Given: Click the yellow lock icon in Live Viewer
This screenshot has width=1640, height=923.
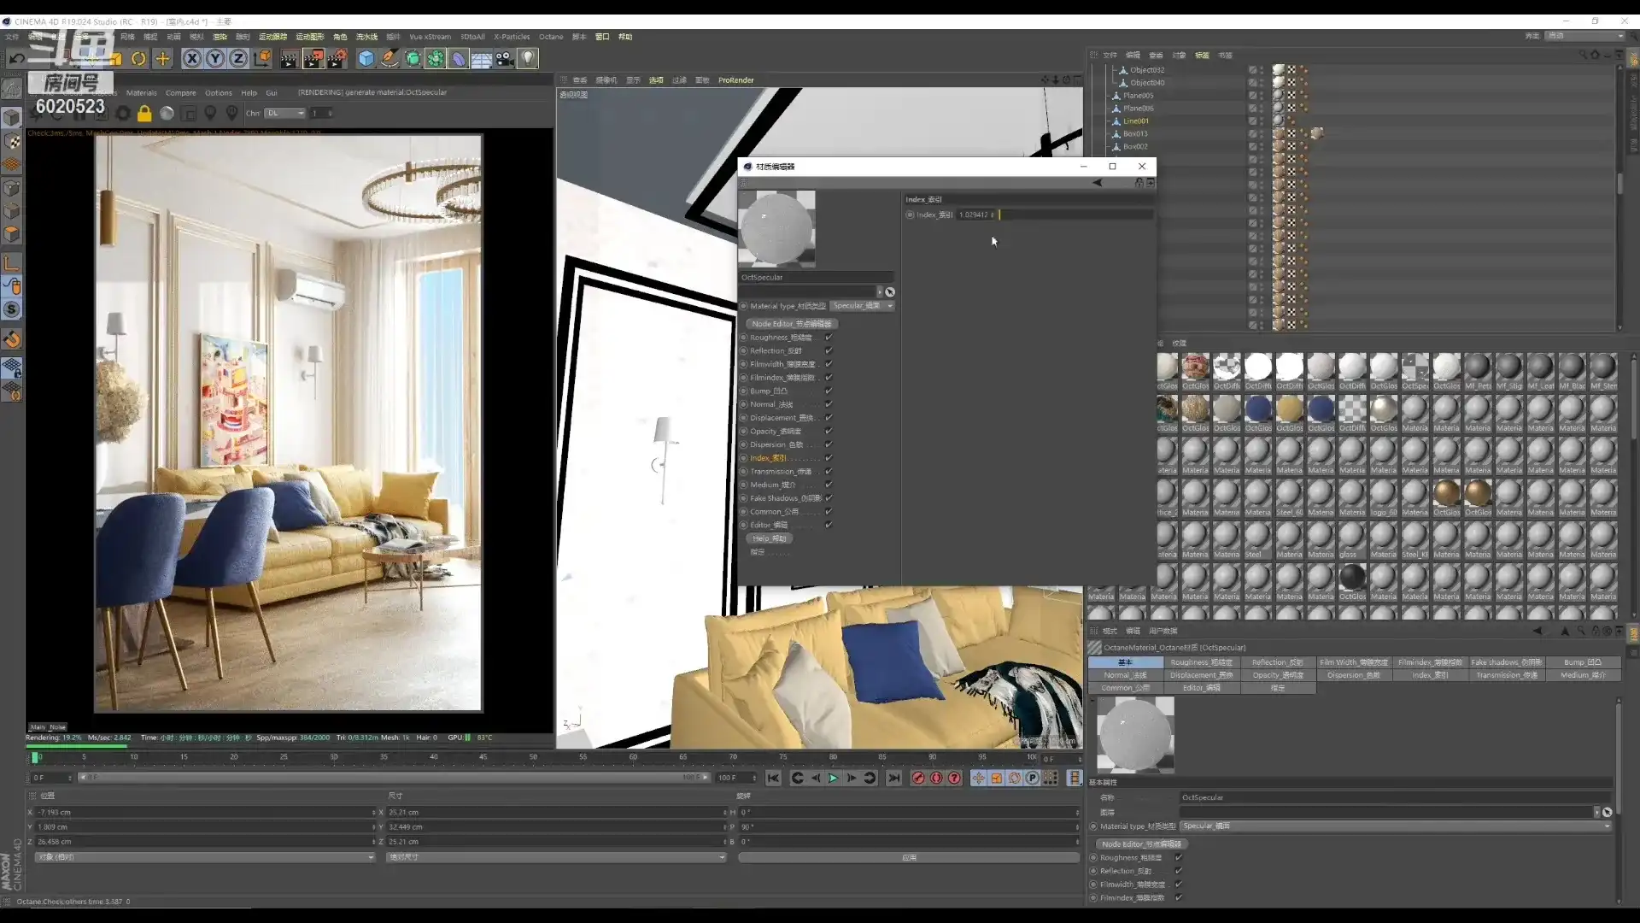Looking at the screenshot, I should click(144, 113).
